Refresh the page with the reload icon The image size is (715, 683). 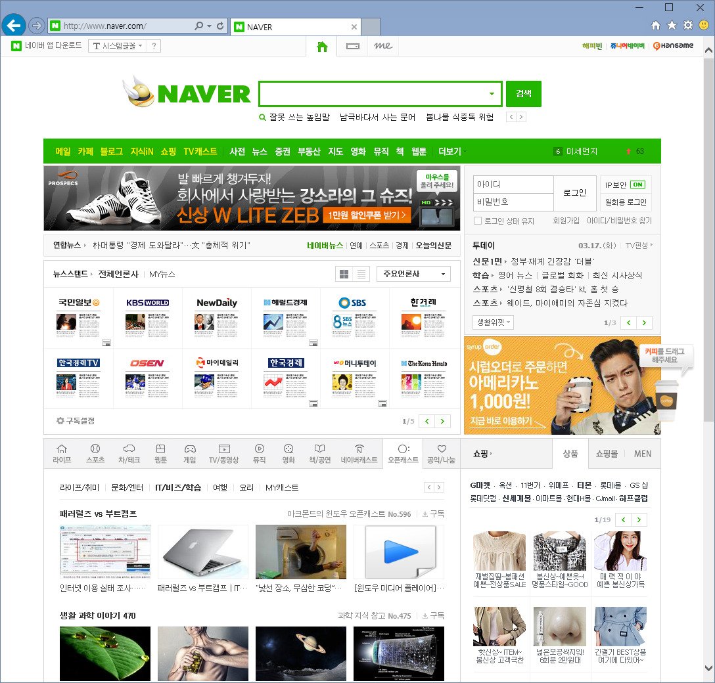click(x=220, y=26)
